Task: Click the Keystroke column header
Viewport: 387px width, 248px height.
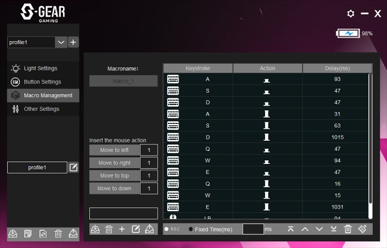Action: [x=198, y=68]
